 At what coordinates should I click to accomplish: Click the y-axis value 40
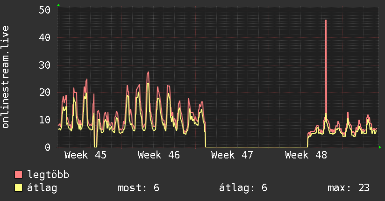[x=45, y=37]
